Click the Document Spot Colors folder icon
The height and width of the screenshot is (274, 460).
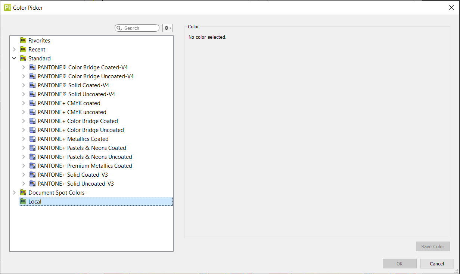[23, 193]
